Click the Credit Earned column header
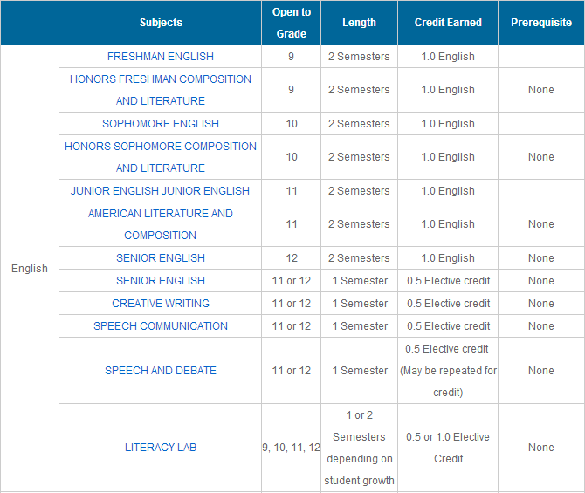Screen dimensions: 585x493 (448, 23)
